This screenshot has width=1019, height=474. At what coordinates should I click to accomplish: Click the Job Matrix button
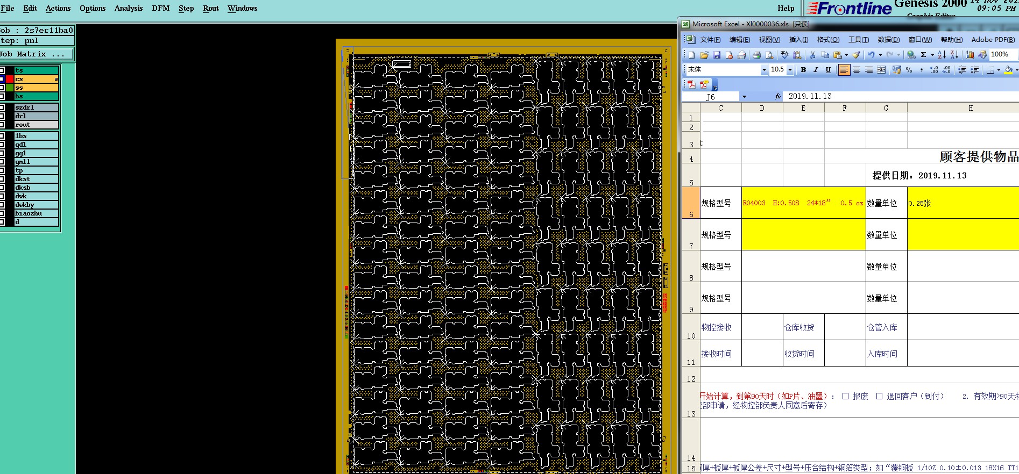(37, 54)
